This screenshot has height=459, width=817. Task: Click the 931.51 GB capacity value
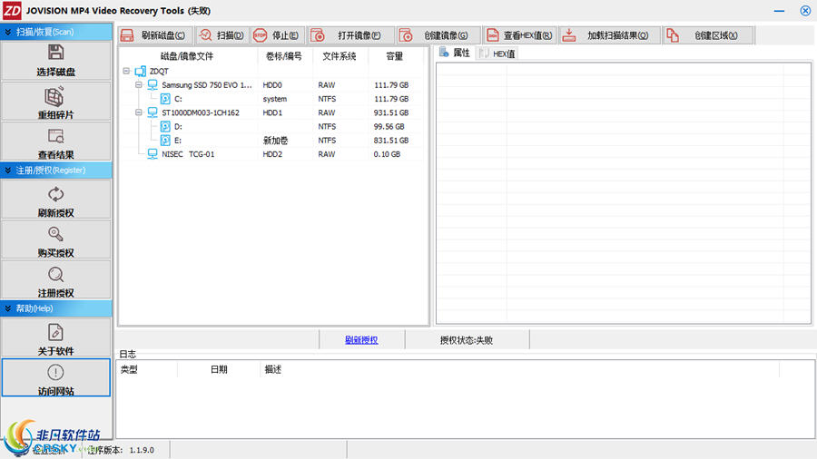(391, 112)
